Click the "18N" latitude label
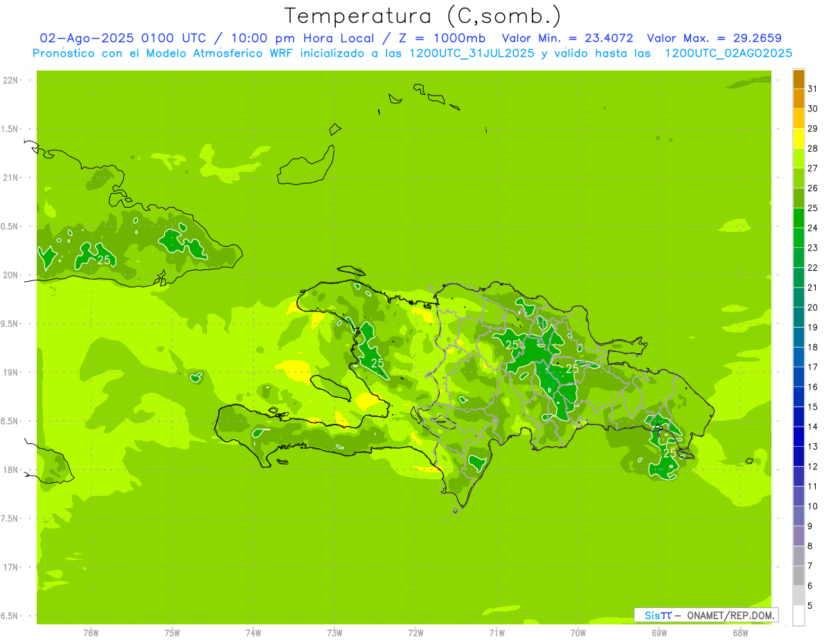 pos(10,470)
